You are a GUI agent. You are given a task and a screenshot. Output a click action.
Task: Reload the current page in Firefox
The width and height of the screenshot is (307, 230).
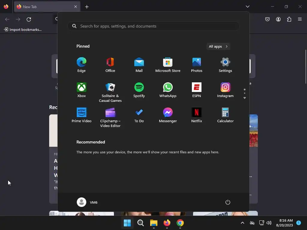pos(29,19)
